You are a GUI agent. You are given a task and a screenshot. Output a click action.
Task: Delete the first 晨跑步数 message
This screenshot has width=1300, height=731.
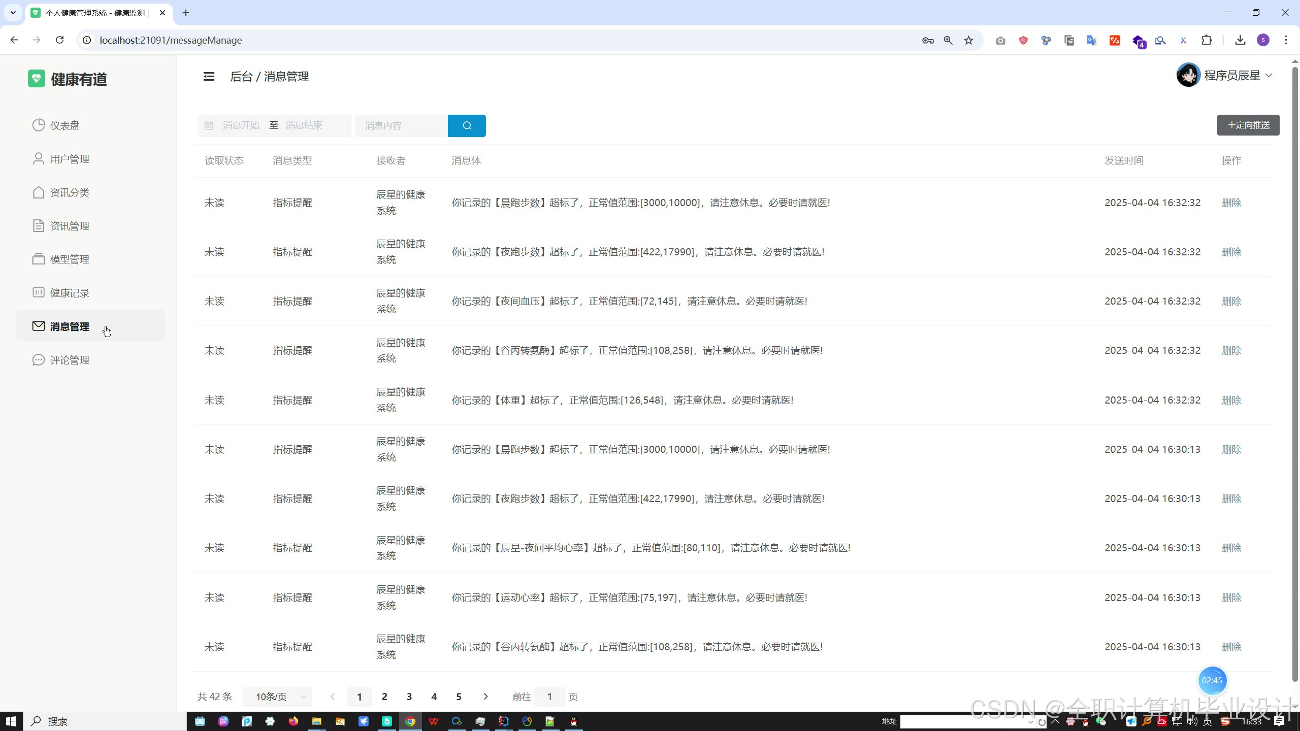coord(1231,203)
